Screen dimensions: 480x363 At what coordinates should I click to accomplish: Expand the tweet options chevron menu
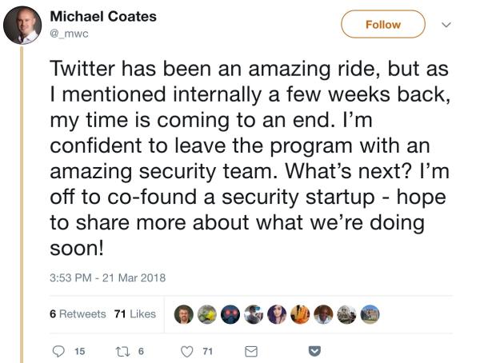447,25
